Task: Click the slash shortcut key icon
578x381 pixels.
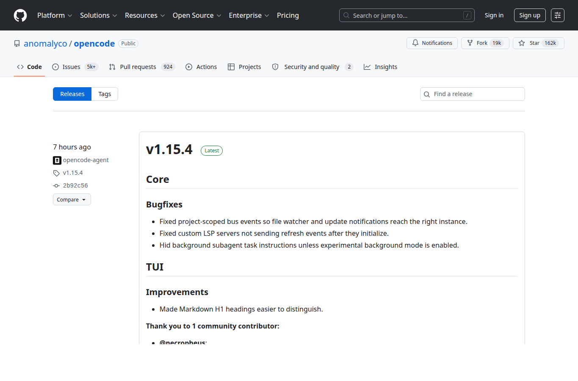Action: 467,15
